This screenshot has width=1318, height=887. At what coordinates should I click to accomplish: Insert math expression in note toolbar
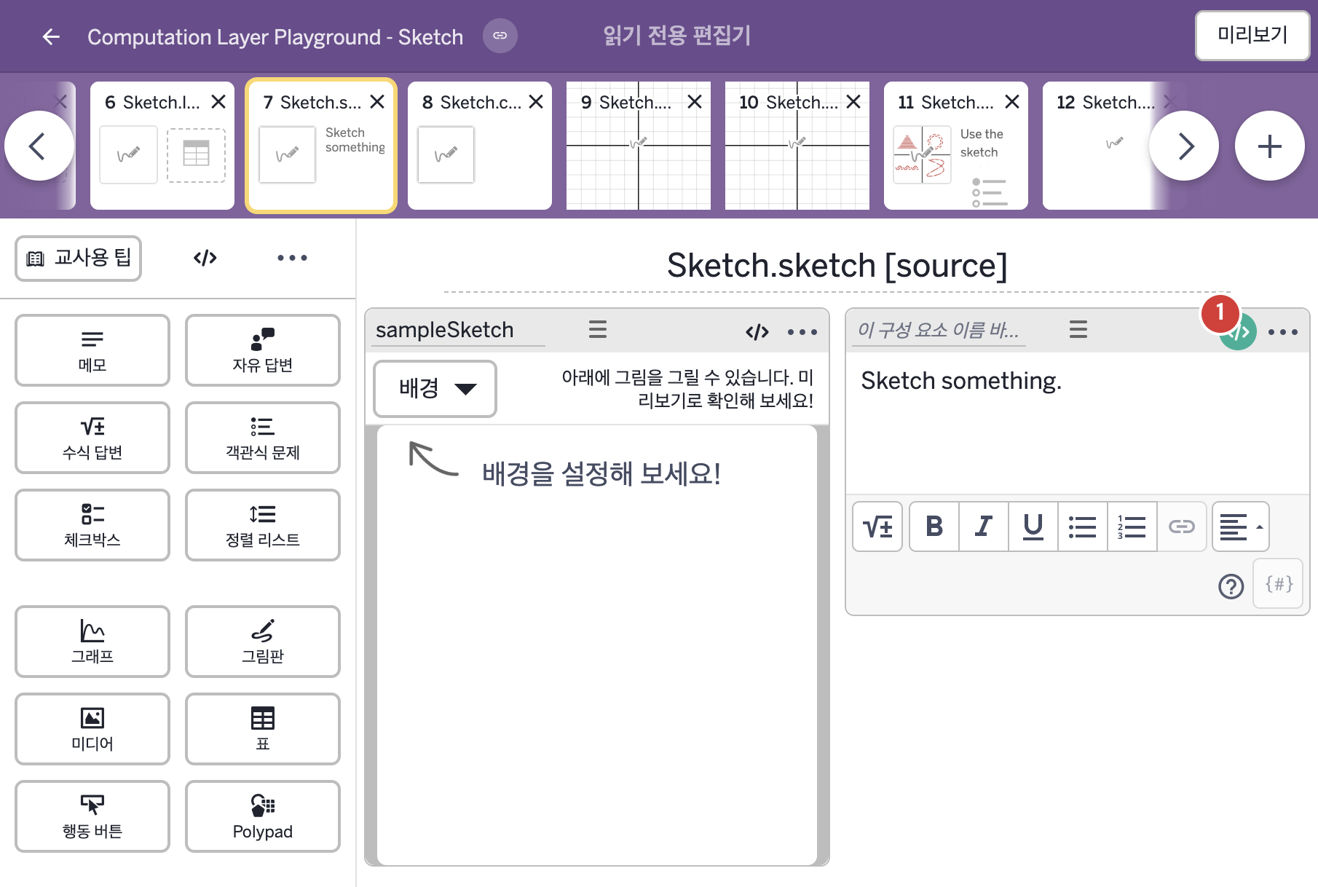tap(877, 527)
